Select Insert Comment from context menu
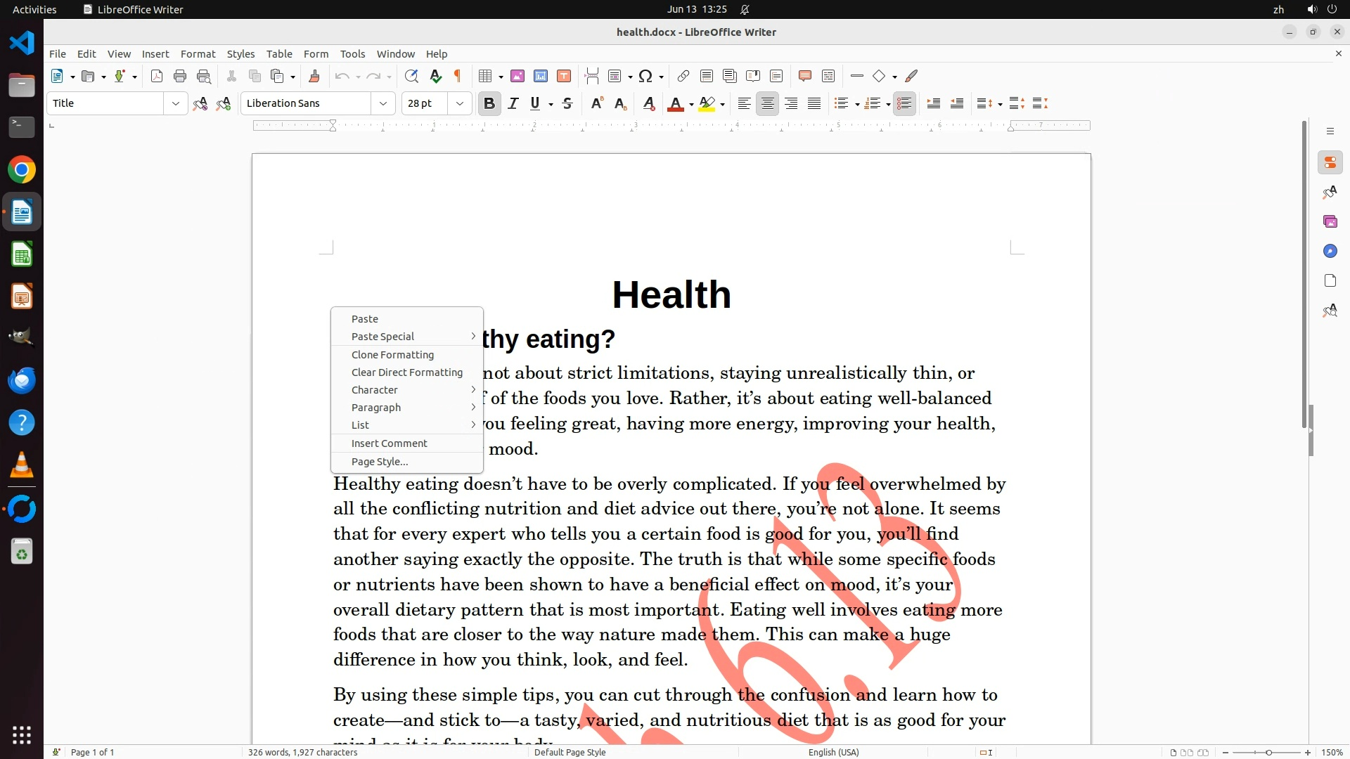Viewport: 1350px width, 759px height. coord(389,443)
